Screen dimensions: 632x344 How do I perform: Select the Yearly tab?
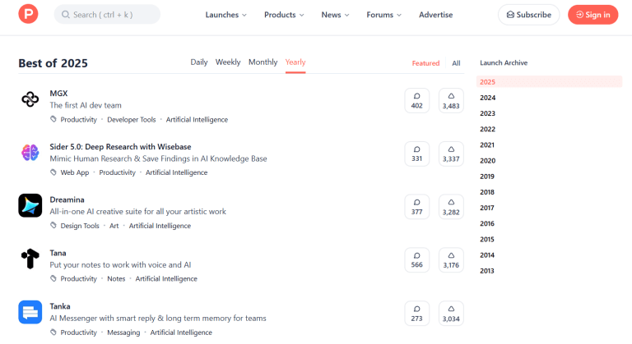pyautogui.click(x=295, y=62)
